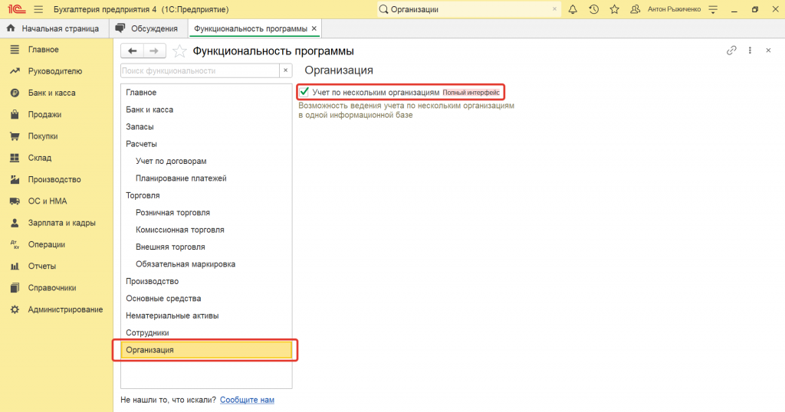Copy link to this page icon
This screenshot has height=412, width=785.
pos(731,51)
